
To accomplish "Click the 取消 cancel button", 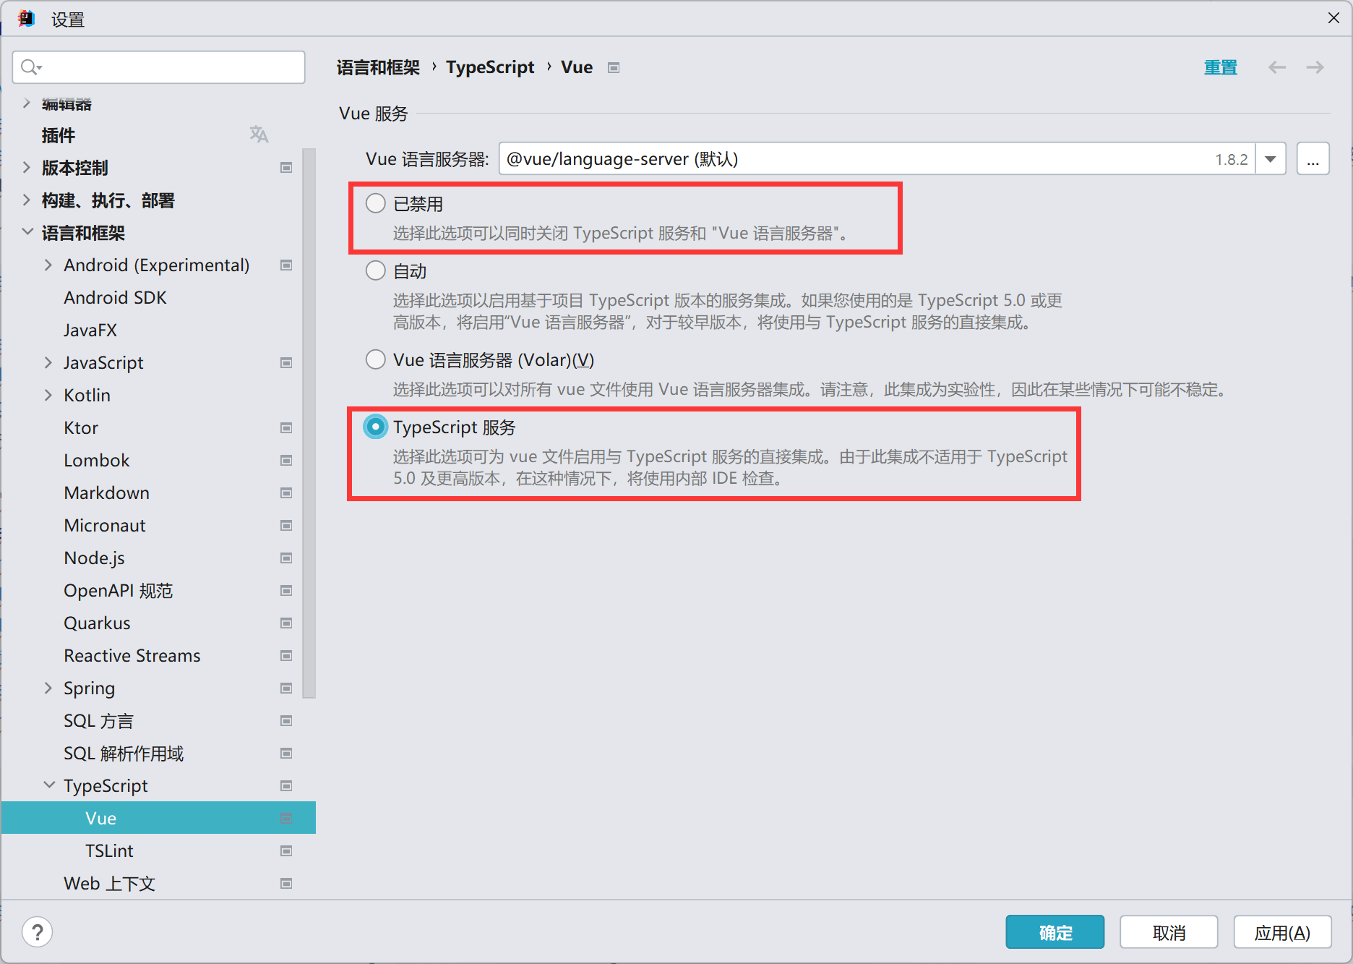I will click(x=1169, y=932).
